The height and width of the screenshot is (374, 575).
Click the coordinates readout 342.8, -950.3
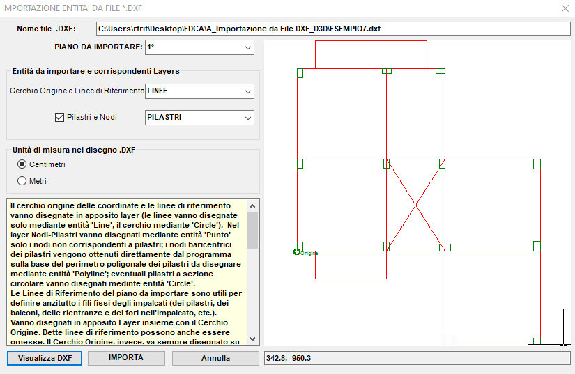click(417, 358)
